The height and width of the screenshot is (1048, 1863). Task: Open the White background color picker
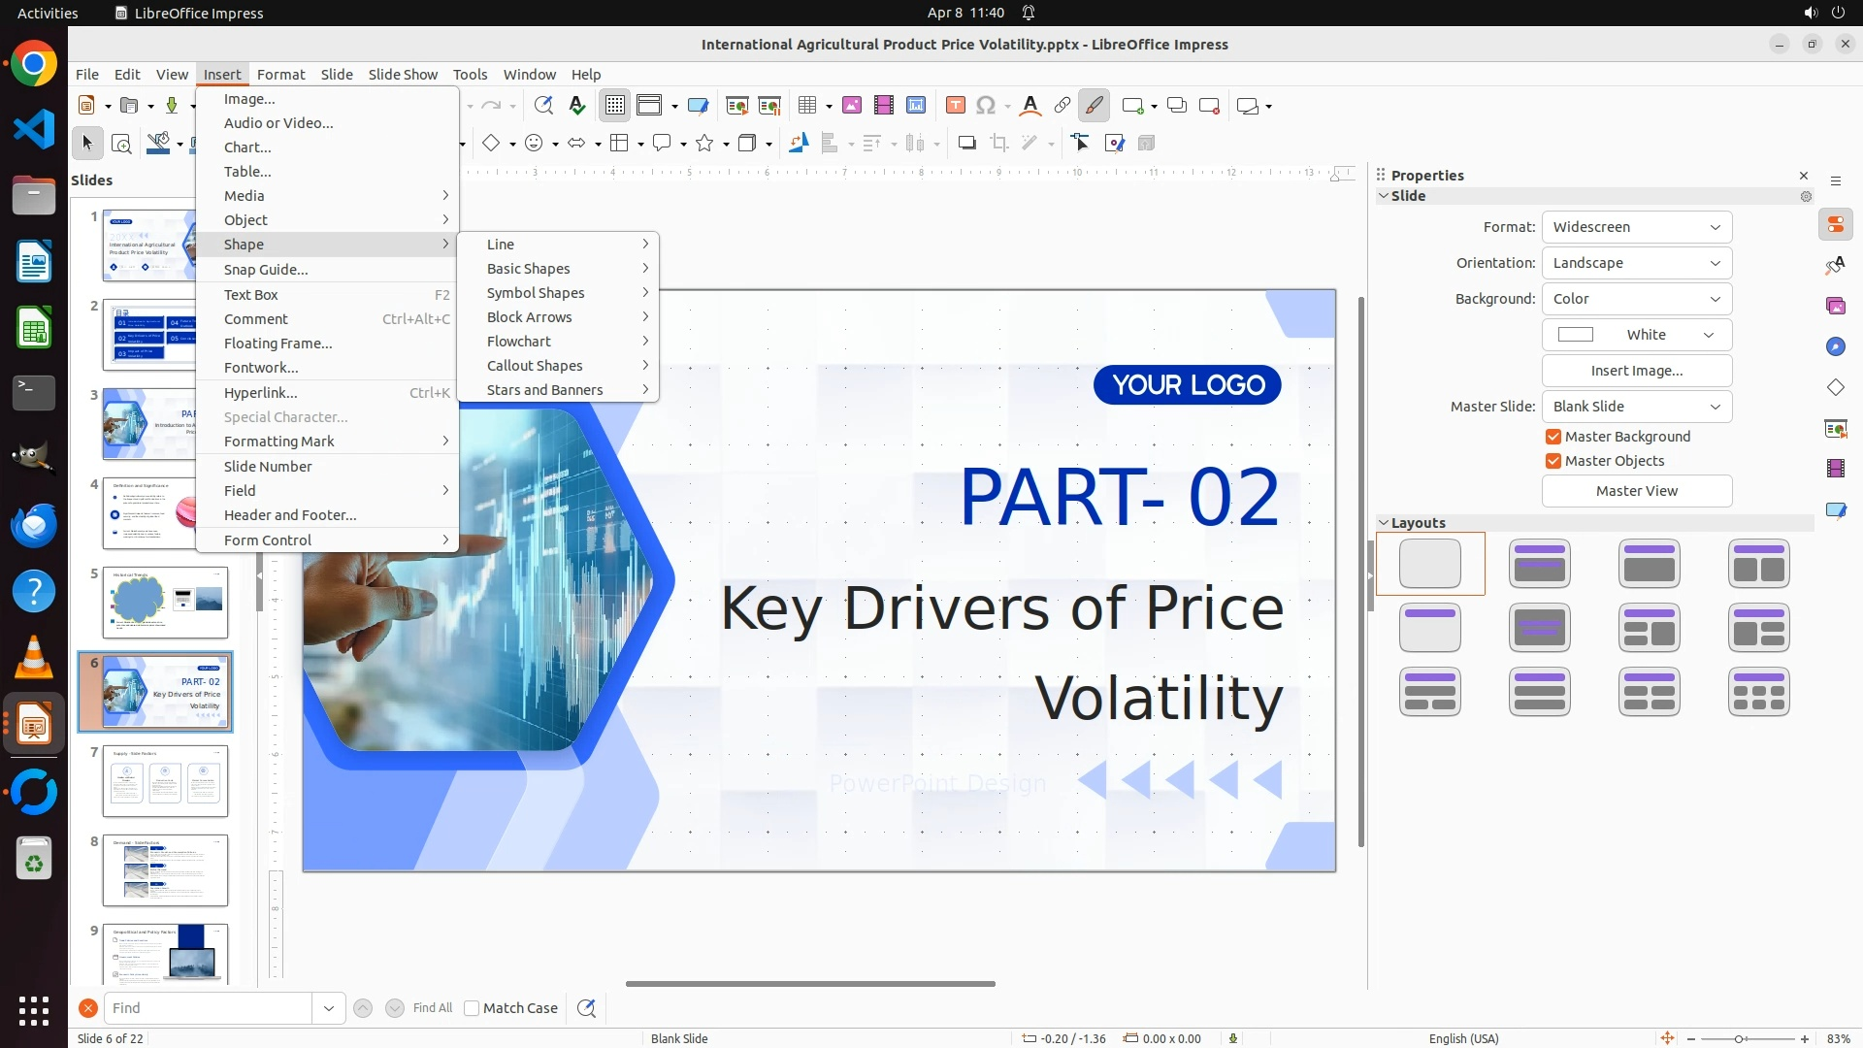[1636, 335]
